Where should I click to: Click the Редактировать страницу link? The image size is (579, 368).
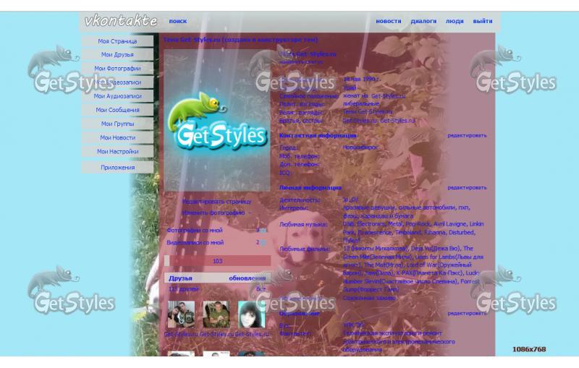pyautogui.click(x=216, y=202)
